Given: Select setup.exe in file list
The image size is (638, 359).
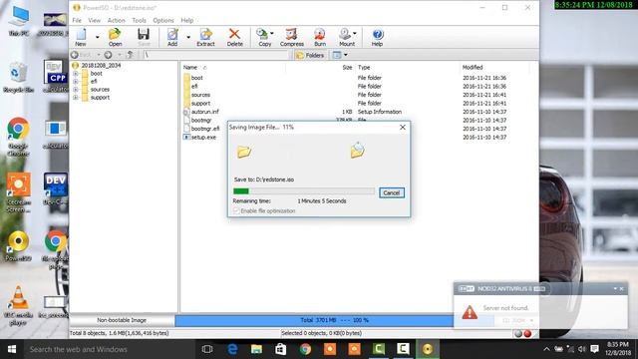Looking at the screenshot, I should (x=203, y=138).
